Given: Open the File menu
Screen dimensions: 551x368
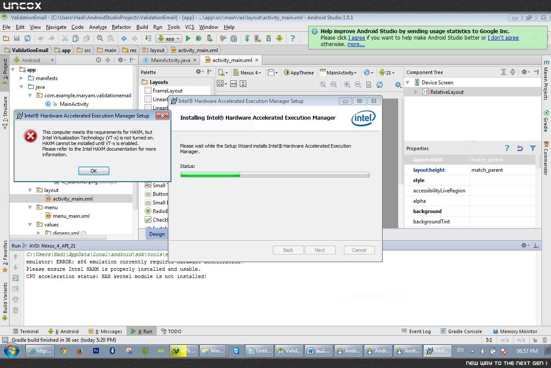Looking at the screenshot, I should pos(6,27).
